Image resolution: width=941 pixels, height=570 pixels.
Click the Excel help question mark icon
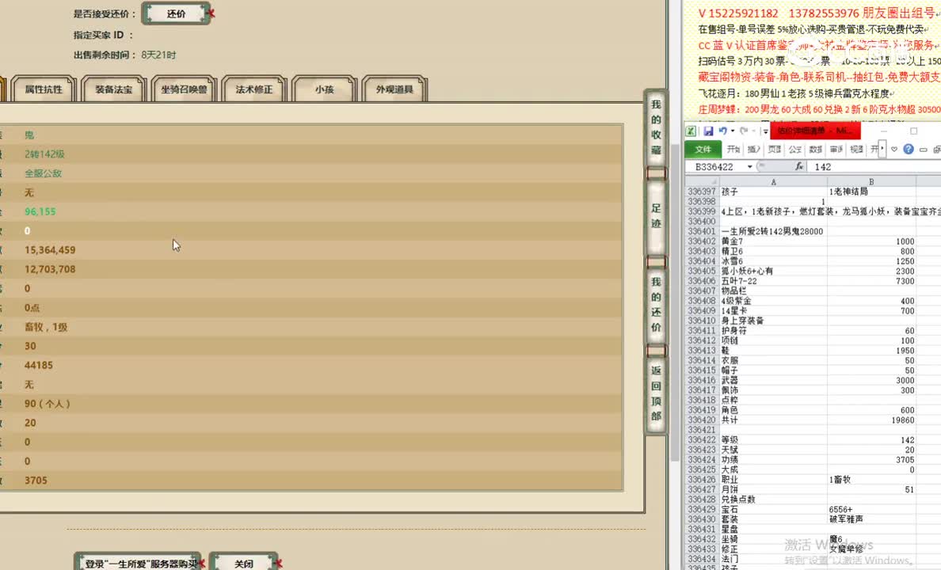click(909, 149)
